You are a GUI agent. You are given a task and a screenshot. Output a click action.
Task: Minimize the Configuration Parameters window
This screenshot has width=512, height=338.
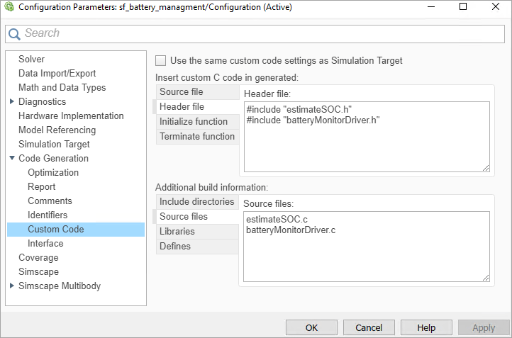point(431,7)
